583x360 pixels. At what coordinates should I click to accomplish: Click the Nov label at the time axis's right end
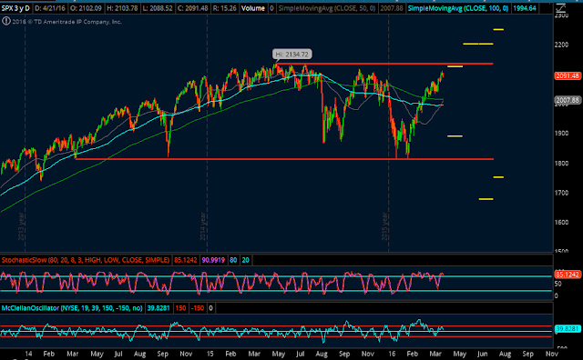(552, 354)
